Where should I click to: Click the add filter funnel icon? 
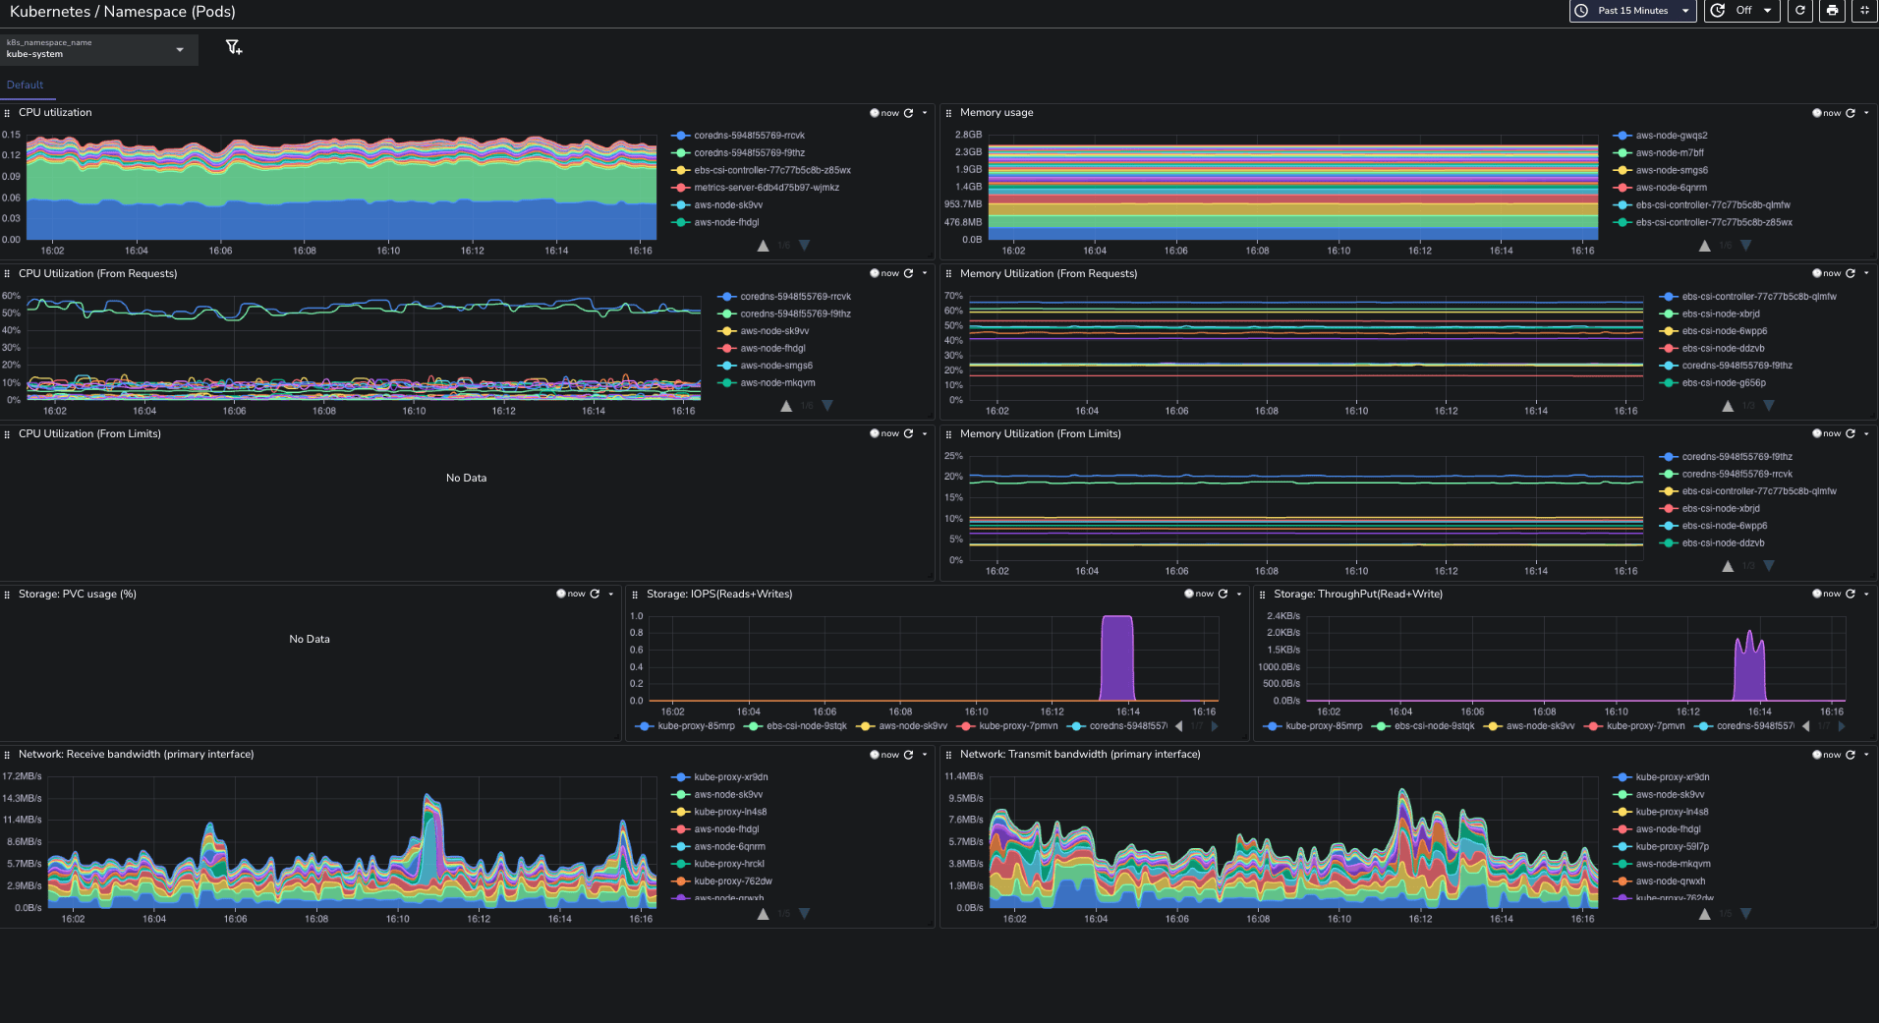pyautogui.click(x=234, y=47)
